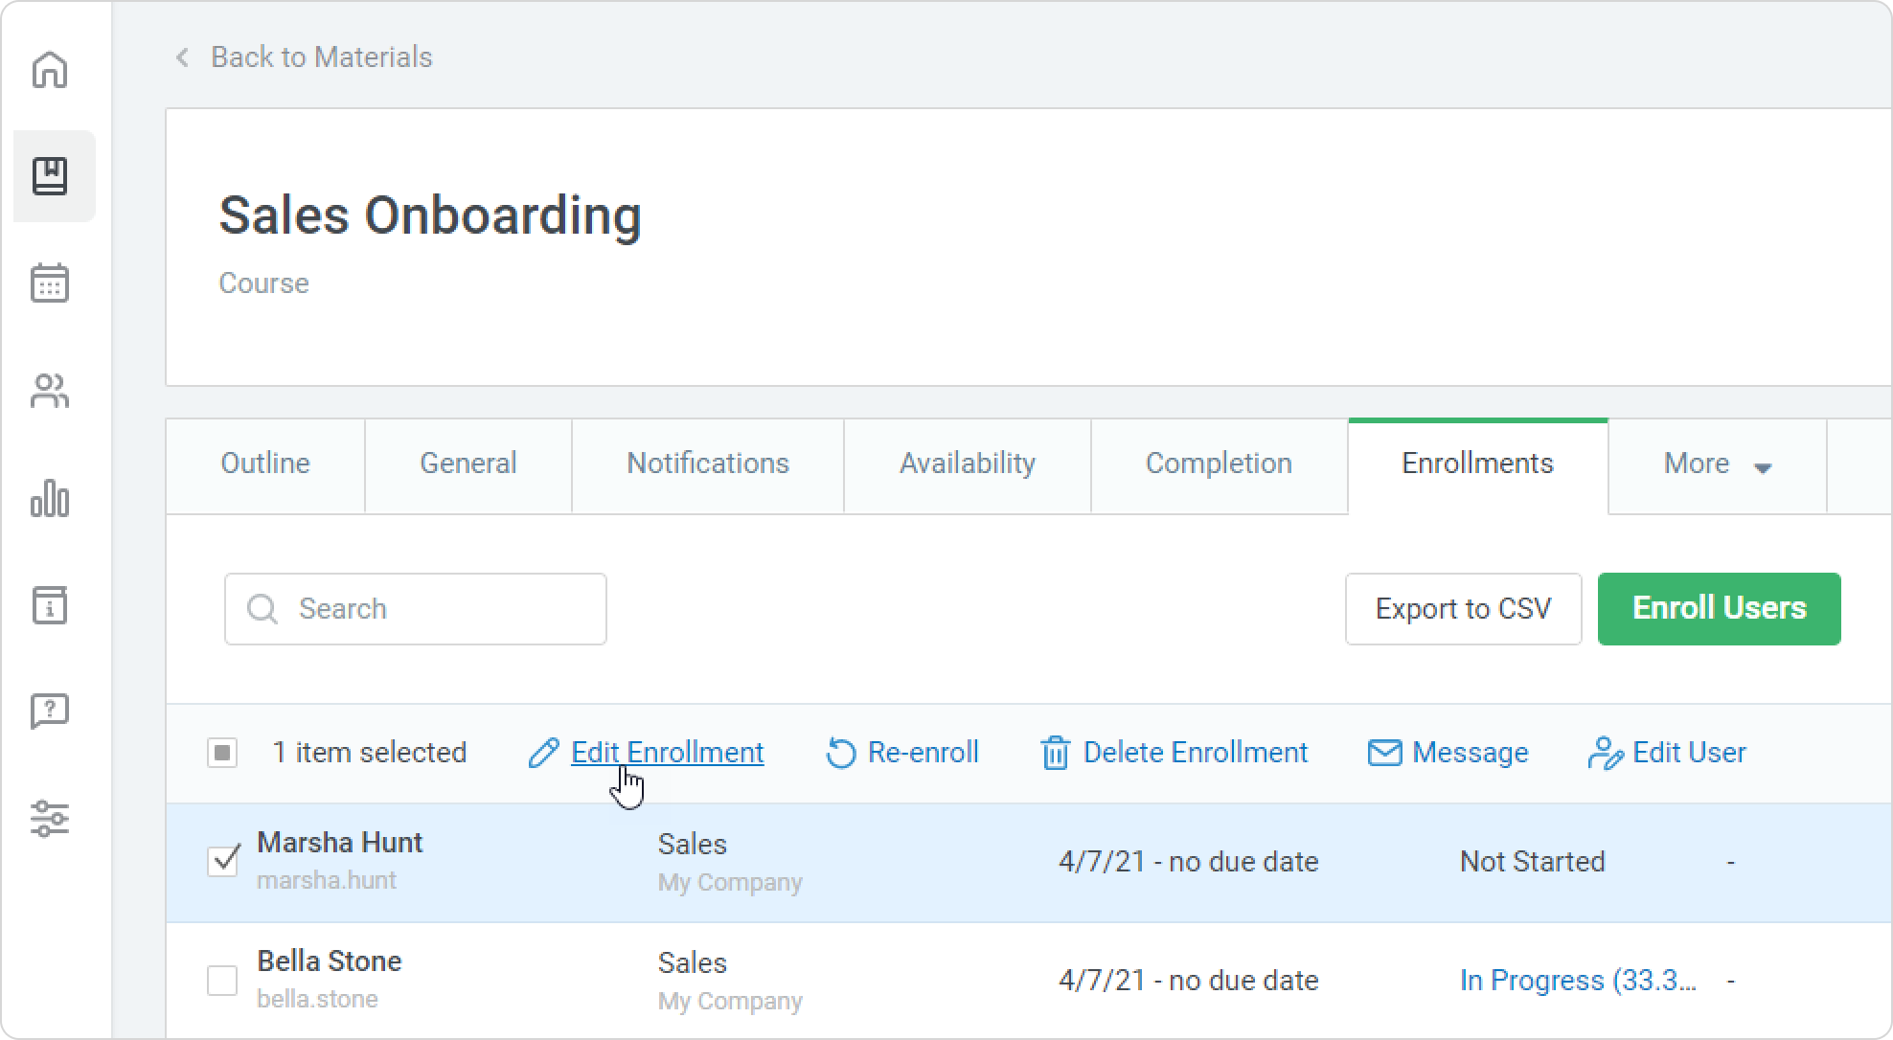Open the Reports bar chart icon
Viewport: 1893px width, 1040px height.
50,498
